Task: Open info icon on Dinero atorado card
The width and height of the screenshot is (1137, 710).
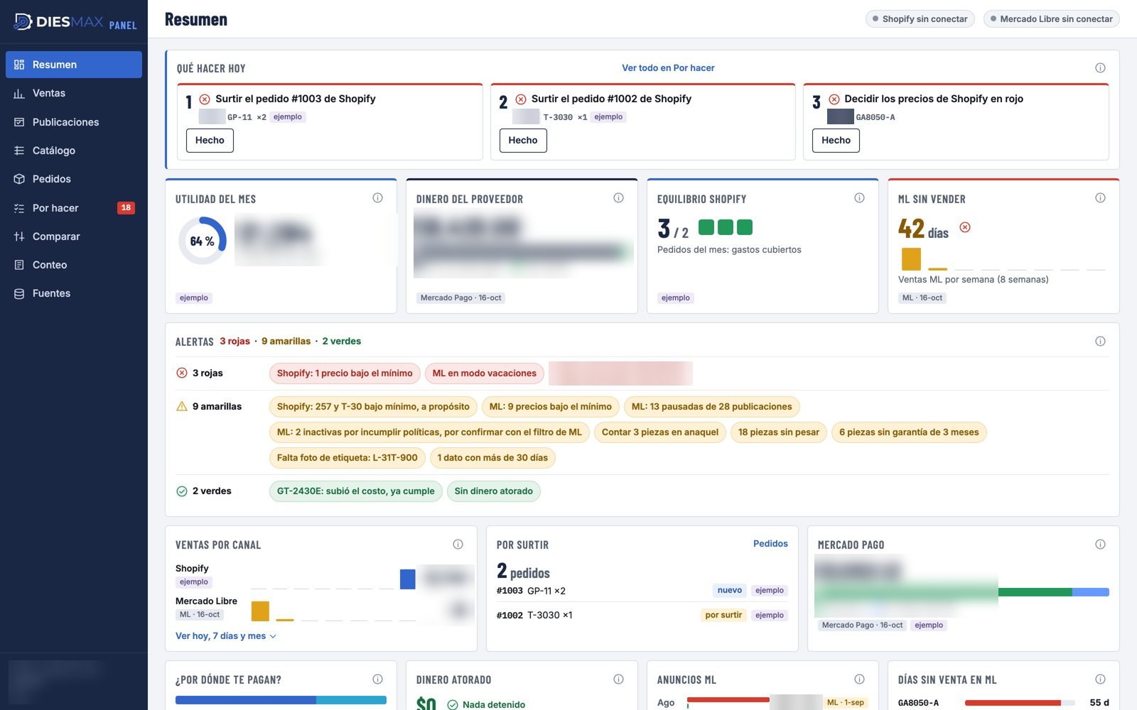Action: (618, 679)
